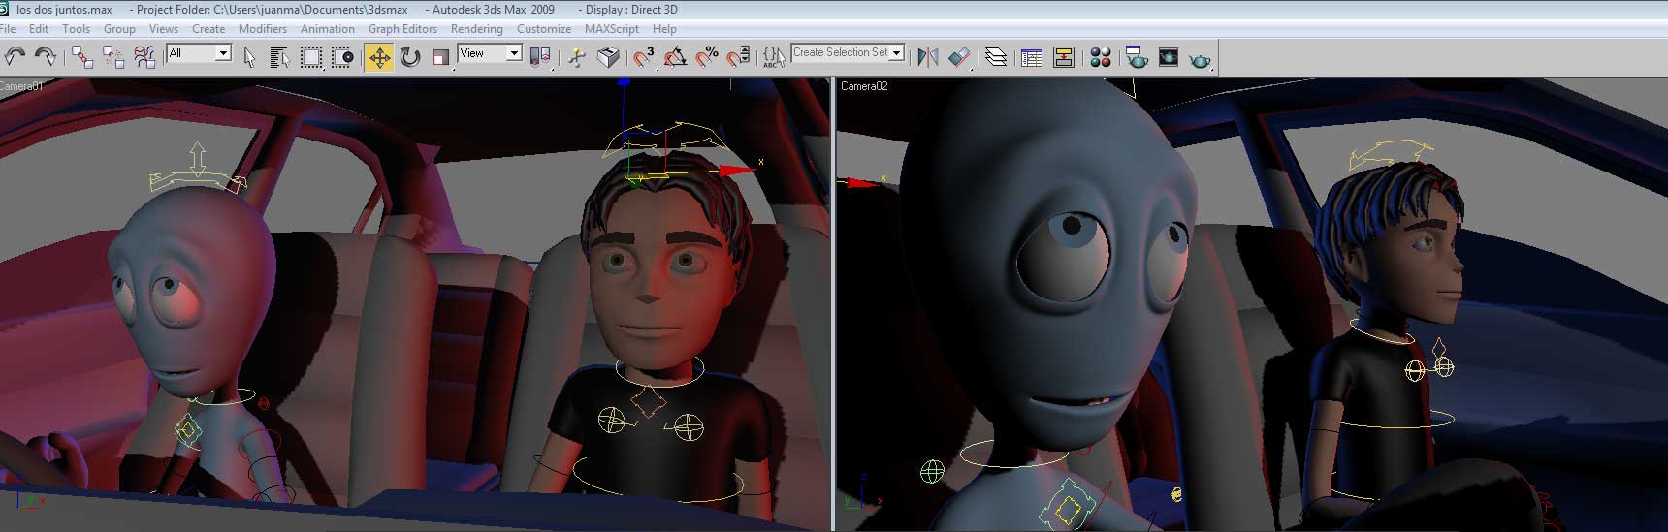Viewport: 1668px width, 532px height.
Task: Open the Layer Manager icon
Action: (x=996, y=57)
